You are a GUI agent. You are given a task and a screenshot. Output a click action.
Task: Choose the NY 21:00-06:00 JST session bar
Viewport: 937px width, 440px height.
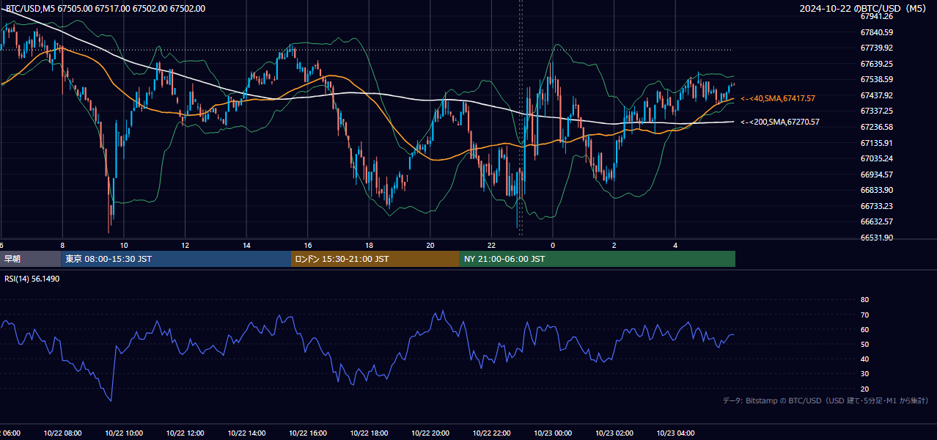point(598,259)
